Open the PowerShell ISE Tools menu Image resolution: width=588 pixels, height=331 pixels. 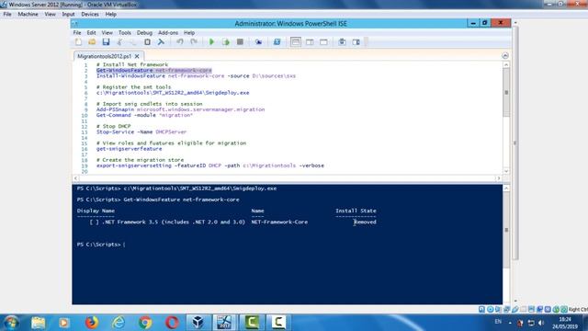click(125, 33)
